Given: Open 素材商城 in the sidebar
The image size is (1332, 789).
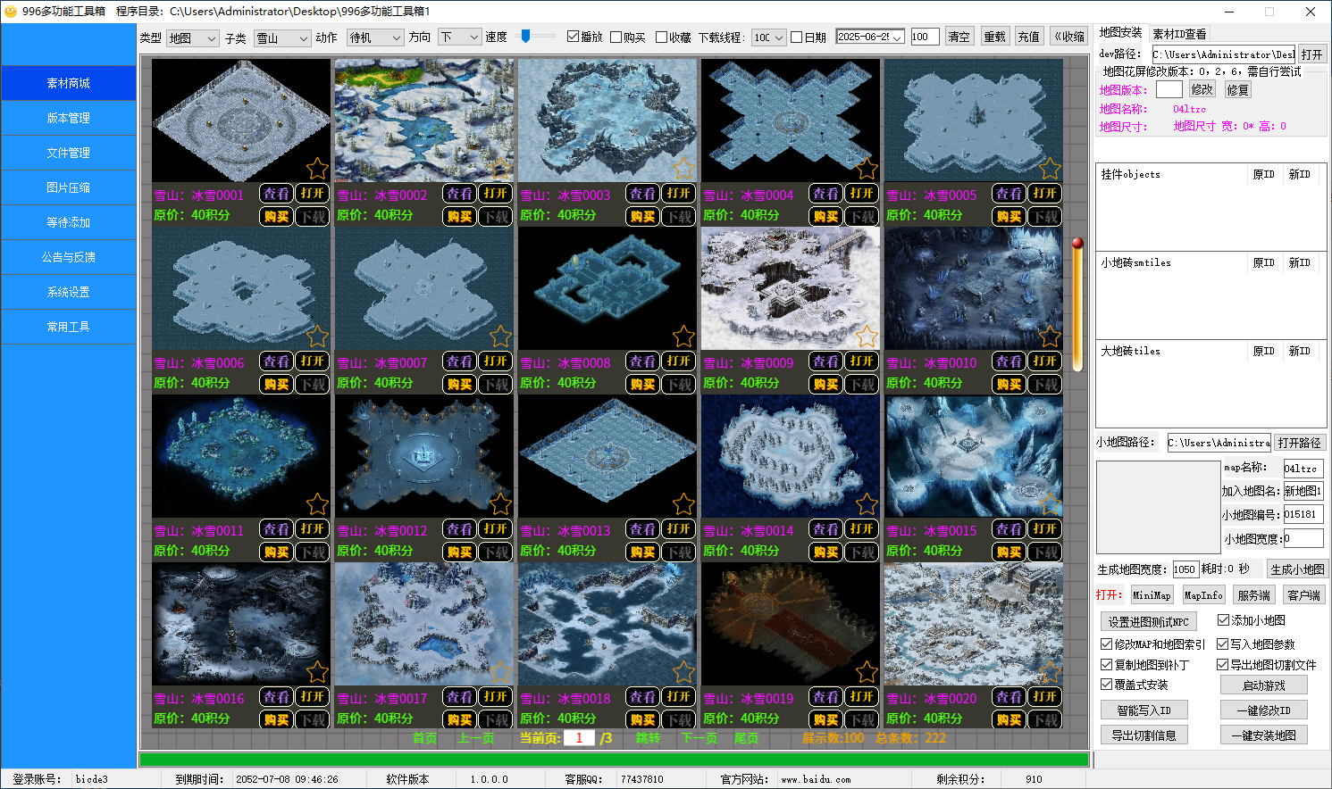Looking at the screenshot, I should (69, 83).
